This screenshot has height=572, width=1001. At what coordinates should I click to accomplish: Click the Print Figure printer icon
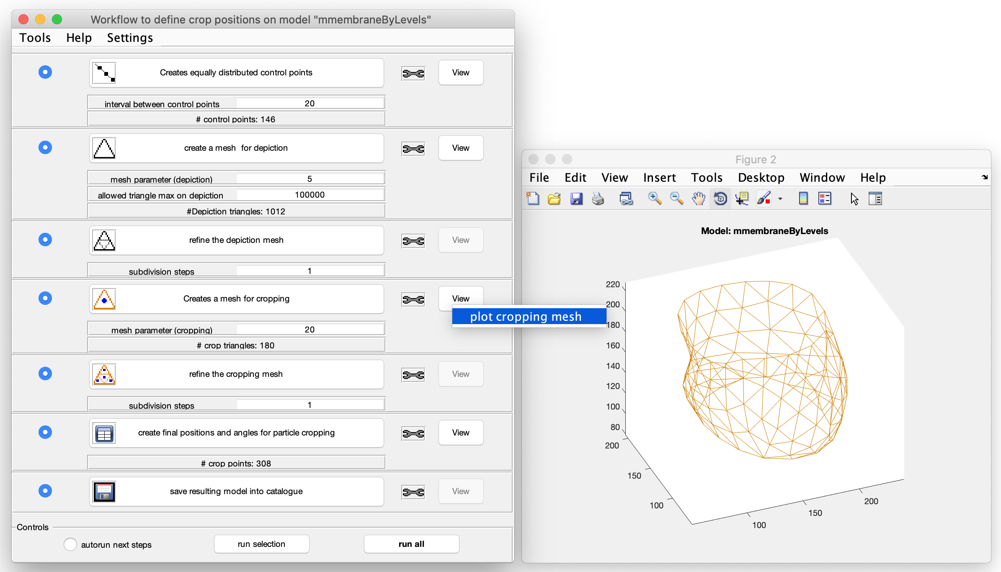(x=598, y=198)
